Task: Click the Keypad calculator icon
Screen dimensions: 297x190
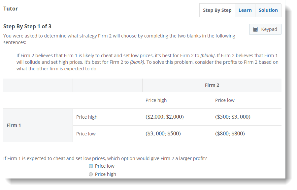Action: (x=255, y=29)
